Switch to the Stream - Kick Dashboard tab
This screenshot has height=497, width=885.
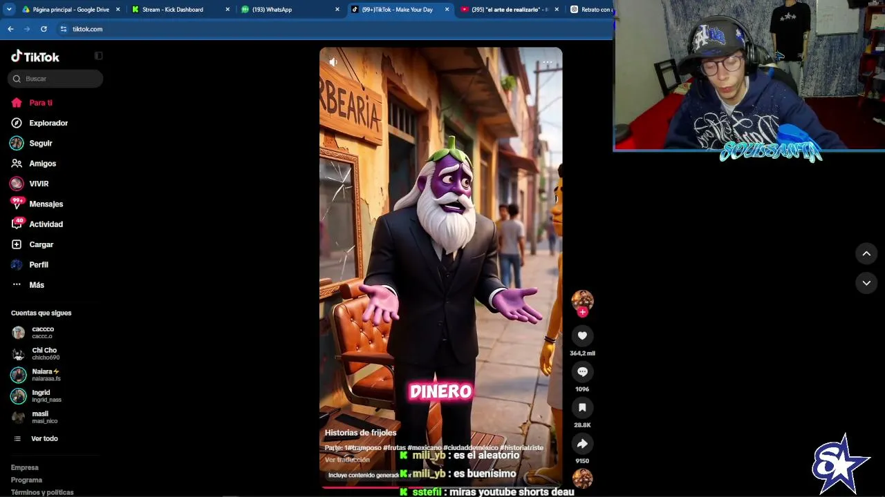[x=181, y=10]
